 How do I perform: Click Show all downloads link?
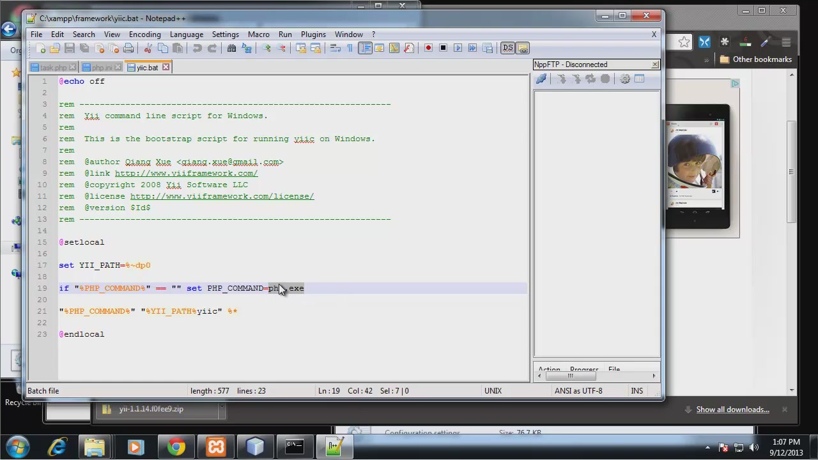coord(732,410)
